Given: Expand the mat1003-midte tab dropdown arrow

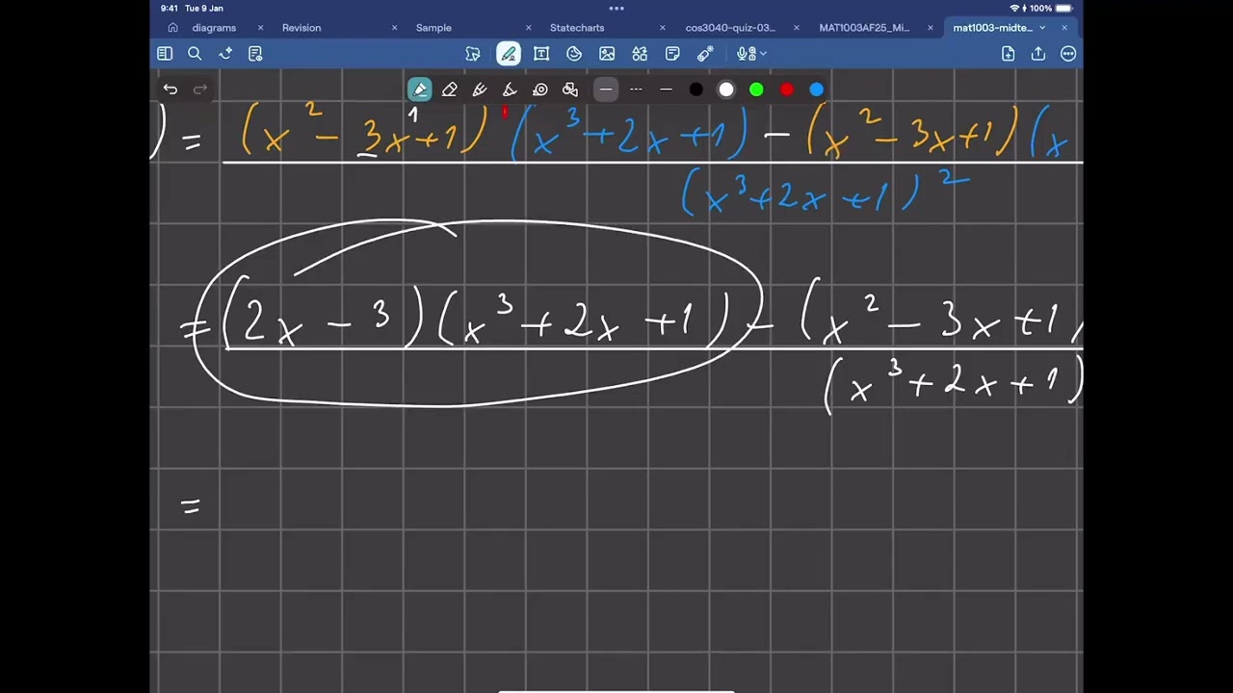Looking at the screenshot, I should point(1042,28).
